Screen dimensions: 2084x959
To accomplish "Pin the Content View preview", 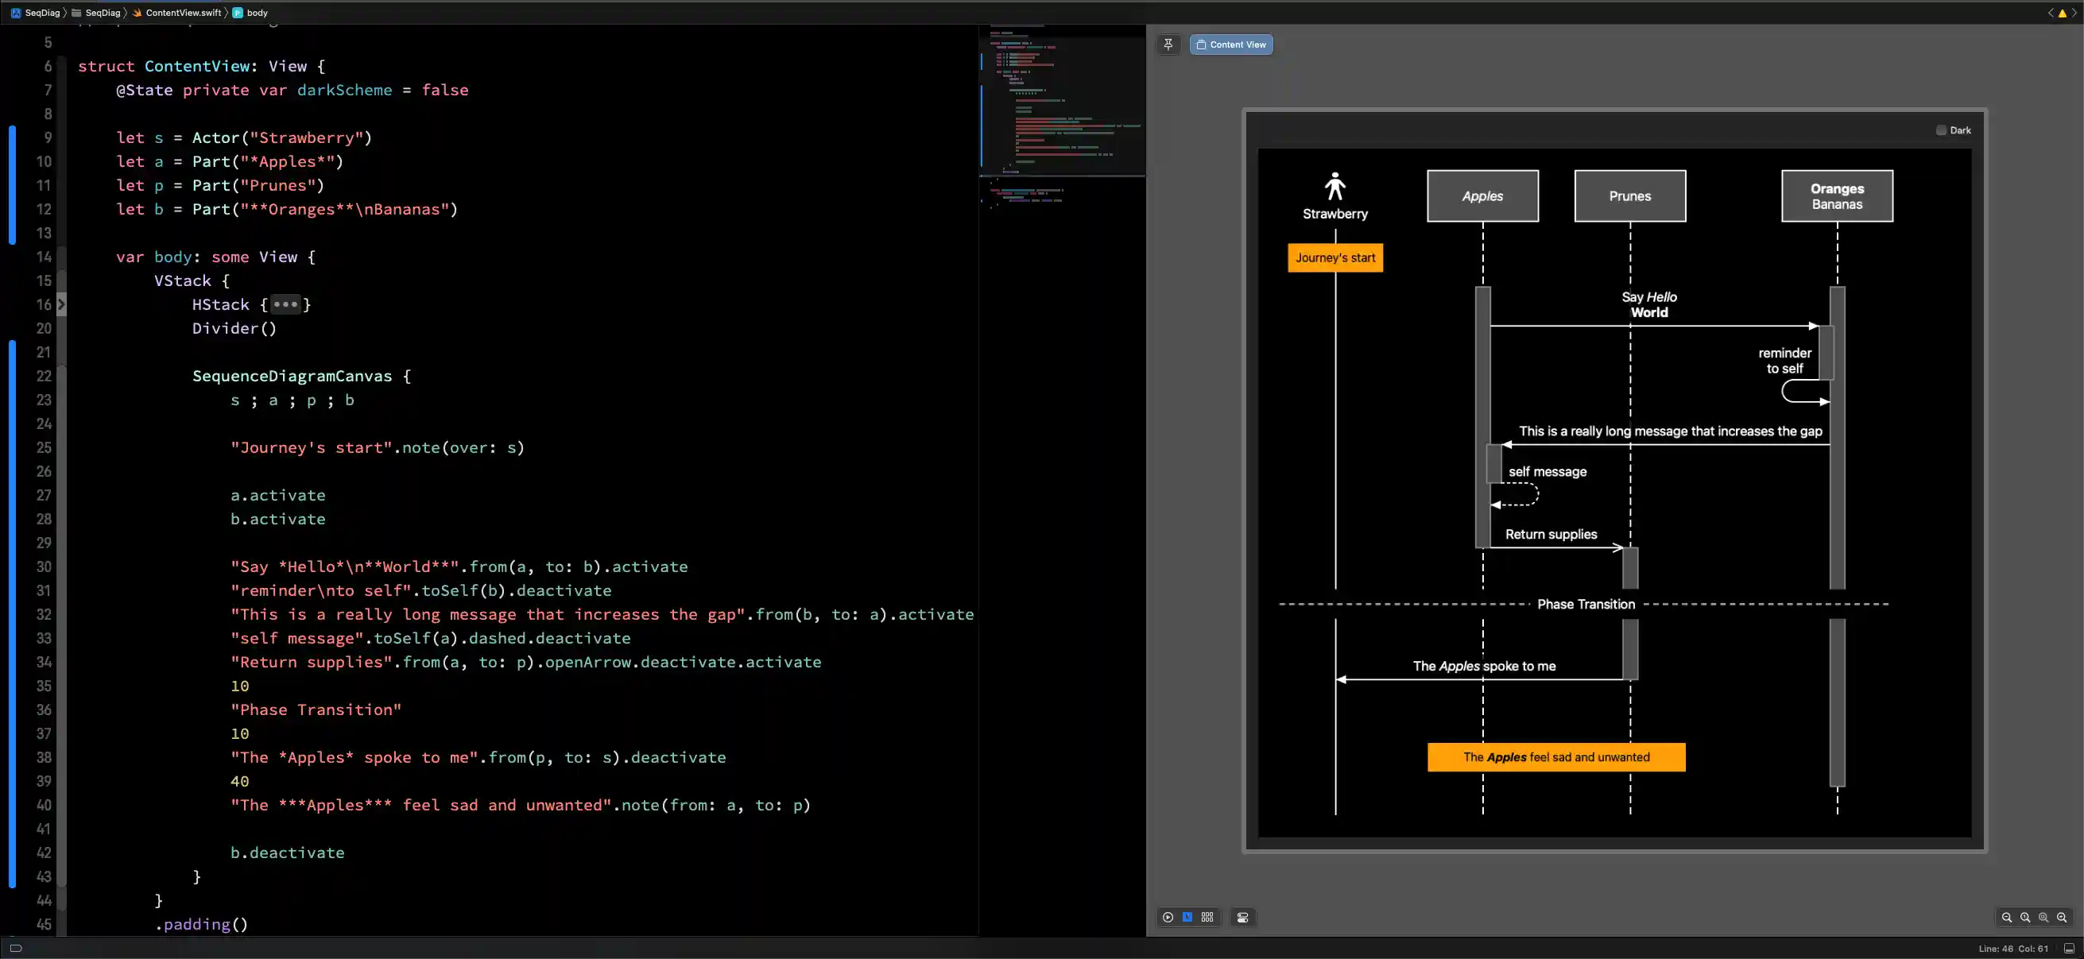I will click(x=1168, y=44).
